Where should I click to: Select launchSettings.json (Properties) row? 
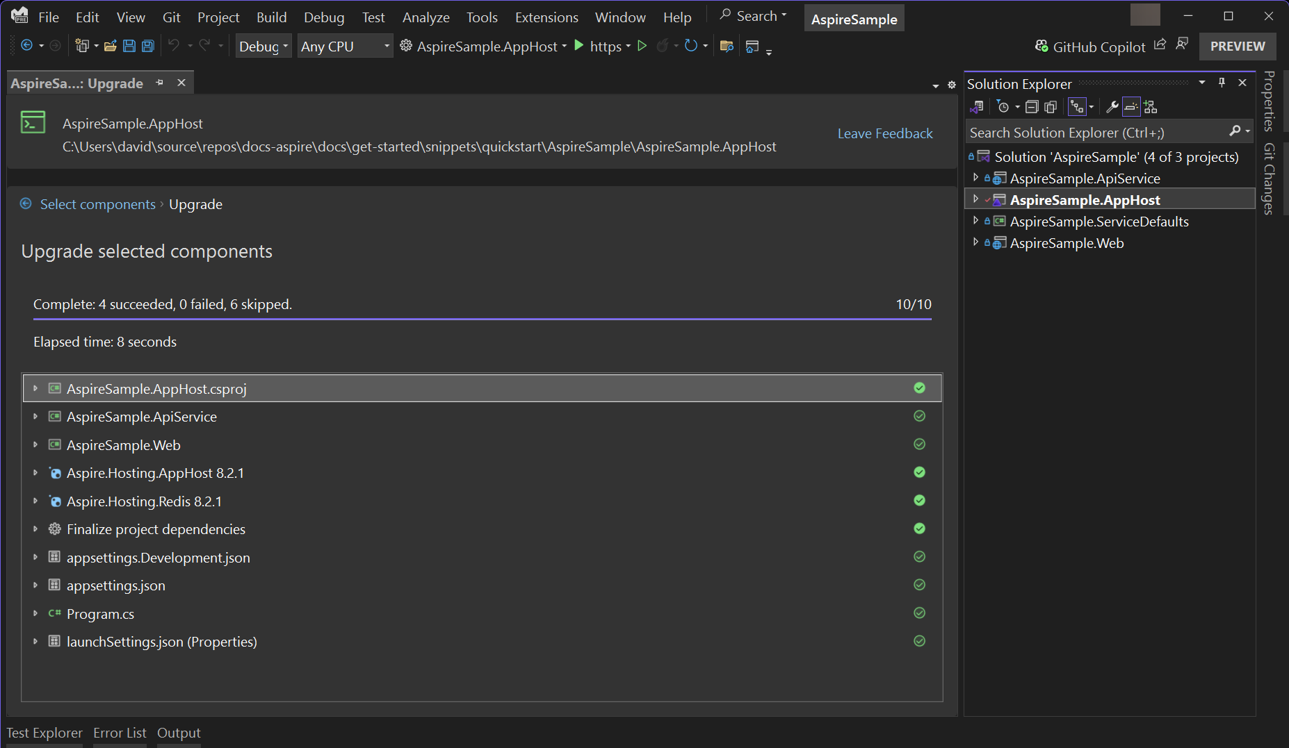483,642
